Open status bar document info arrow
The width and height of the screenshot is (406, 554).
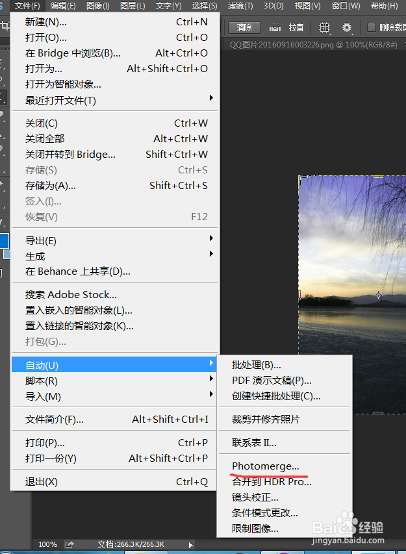[191, 545]
